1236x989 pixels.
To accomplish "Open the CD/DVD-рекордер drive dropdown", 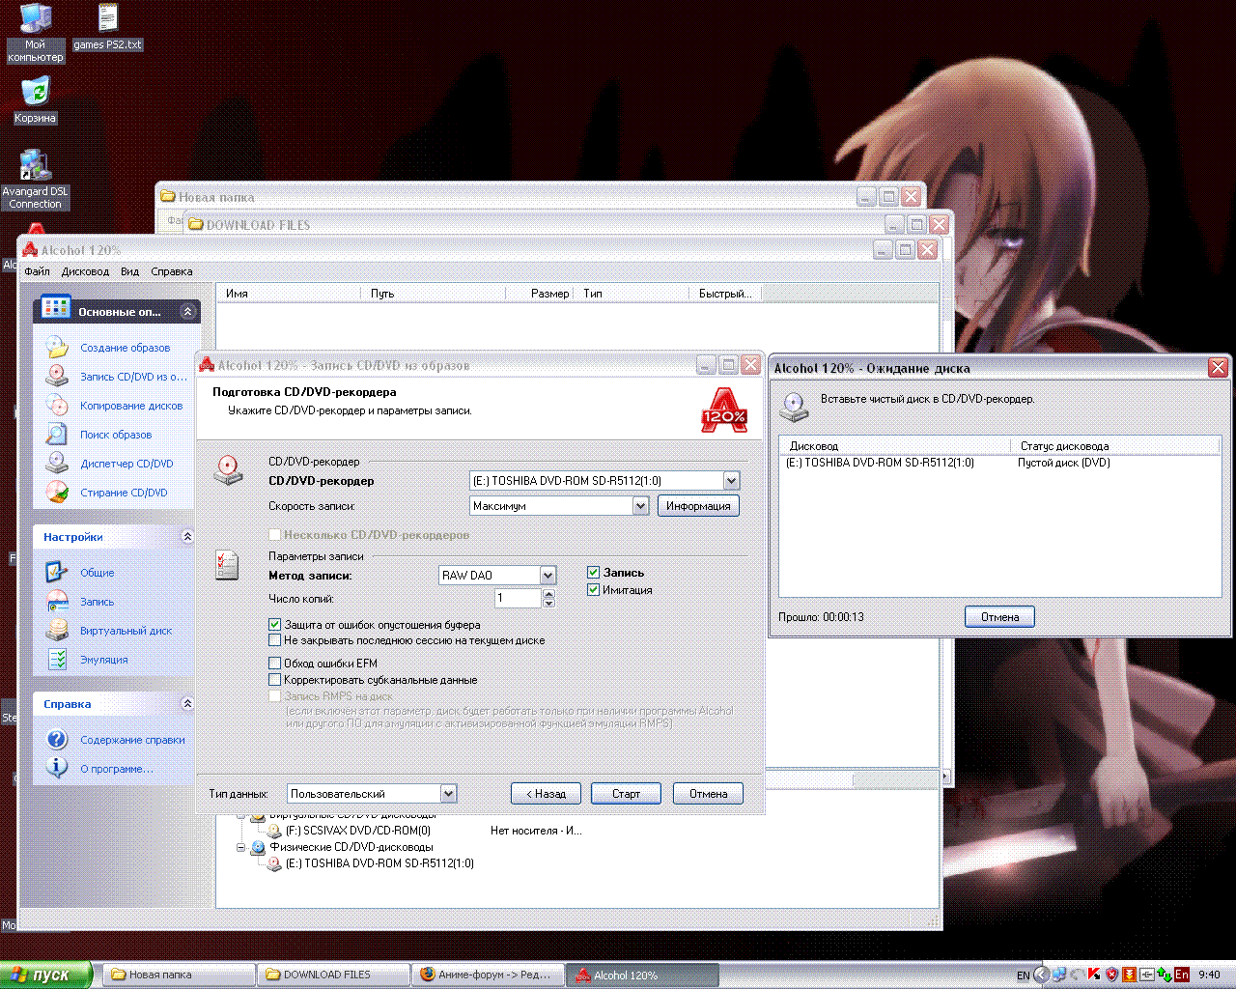I will [731, 481].
